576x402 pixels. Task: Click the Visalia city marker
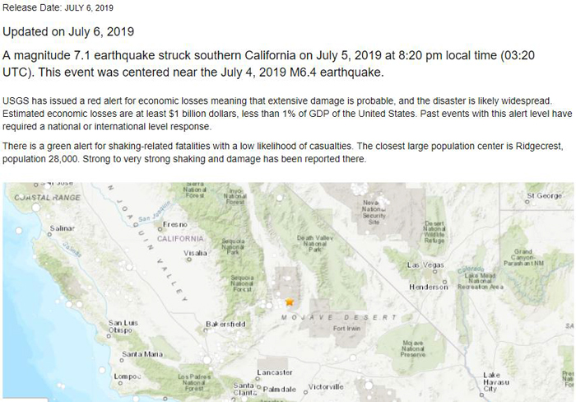(x=189, y=259)
